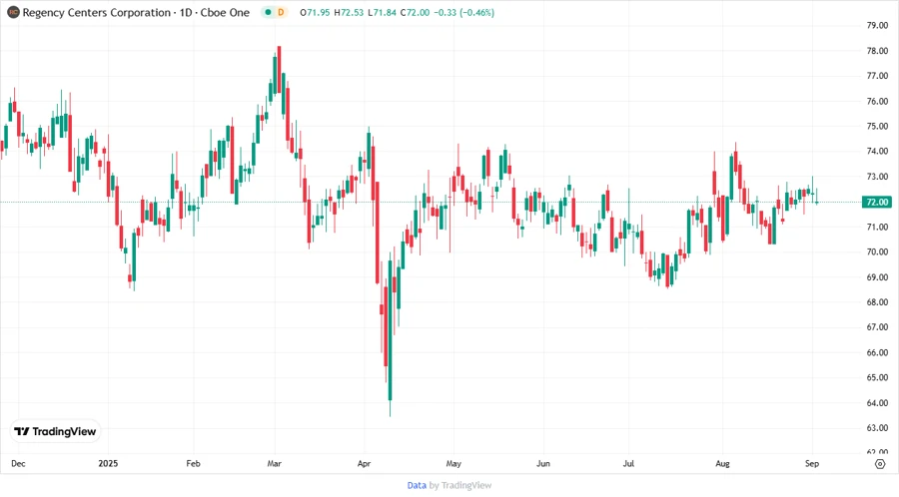Click the Regency Centers symbol logo icon

point(13,13)
